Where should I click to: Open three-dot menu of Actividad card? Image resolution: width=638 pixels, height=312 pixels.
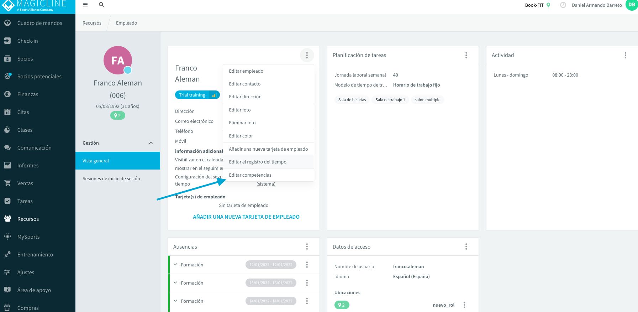(x=625, y=55)
